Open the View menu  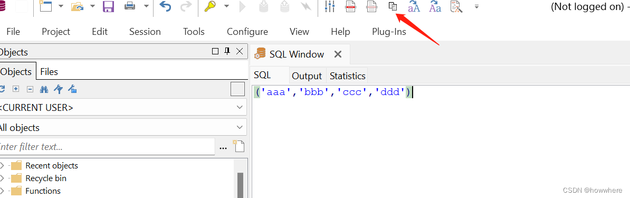pos(299,31)
